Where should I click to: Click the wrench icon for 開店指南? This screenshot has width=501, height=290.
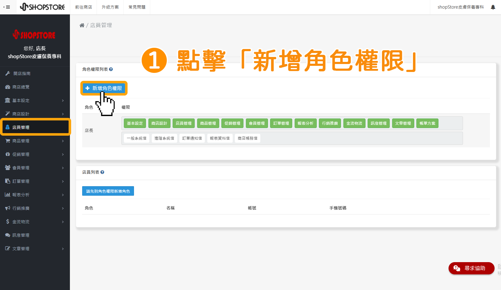coord(8,73)
